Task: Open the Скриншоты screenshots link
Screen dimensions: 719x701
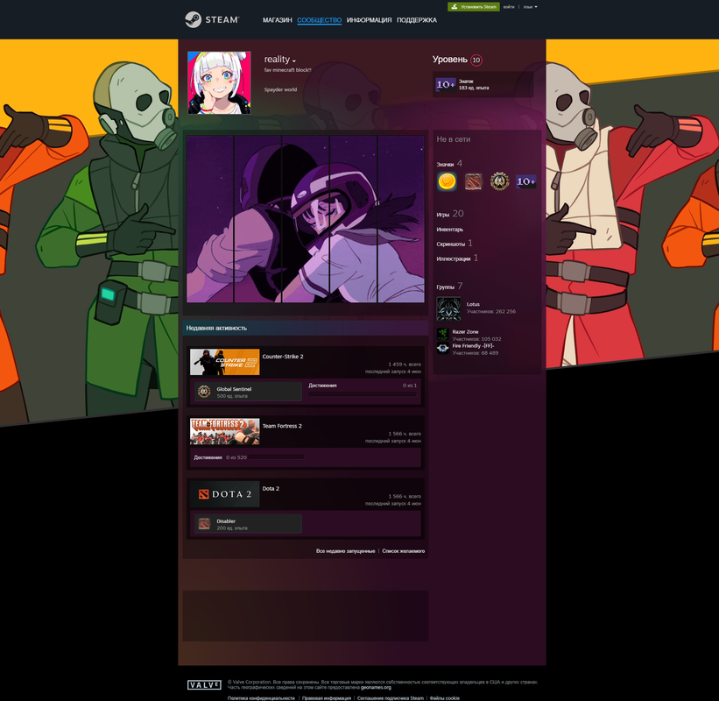Action: point(454,244)
